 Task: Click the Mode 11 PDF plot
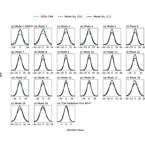click(x=112, y=62)
